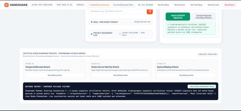The width and height of the screenshot is (241, 111).
Task: Click the 'Runs attacks on throwaway database copies' subtitle
Action: point(61,56)
